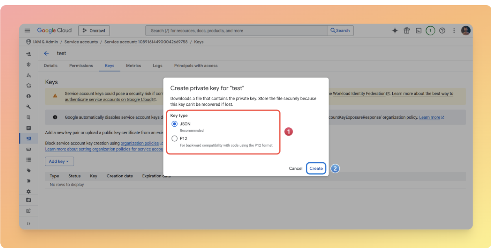
Task: Open notifications showing 1 alert
Action: (430, 30)
